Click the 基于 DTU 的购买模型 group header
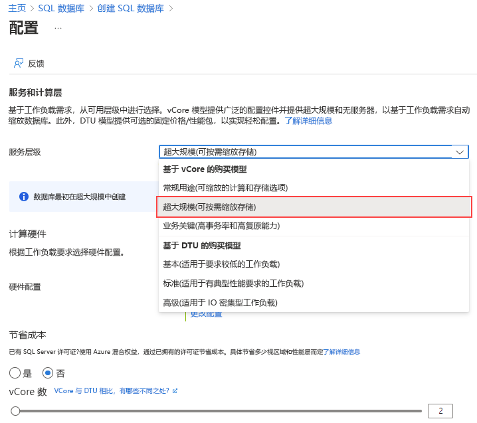 [202, 246]
